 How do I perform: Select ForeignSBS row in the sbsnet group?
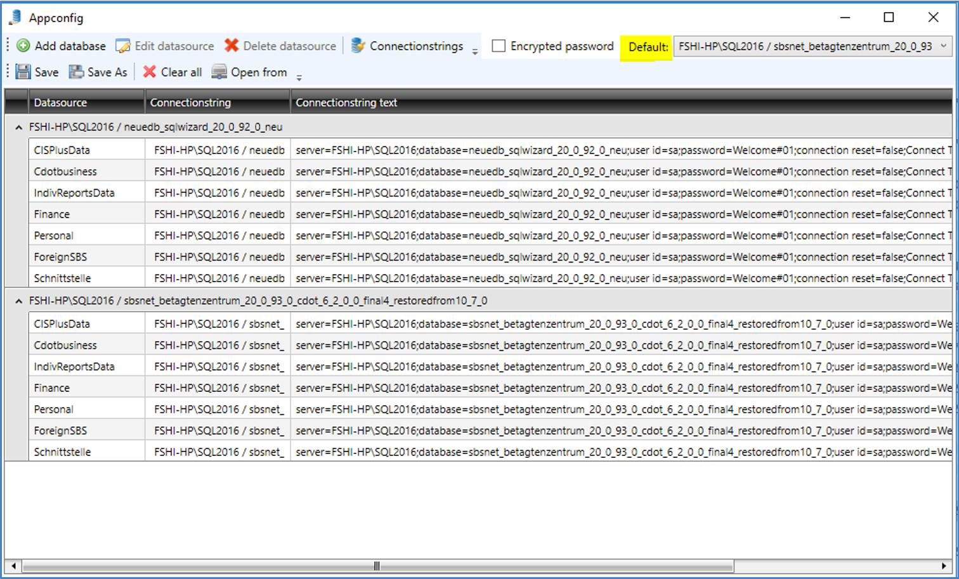(490, 431)
